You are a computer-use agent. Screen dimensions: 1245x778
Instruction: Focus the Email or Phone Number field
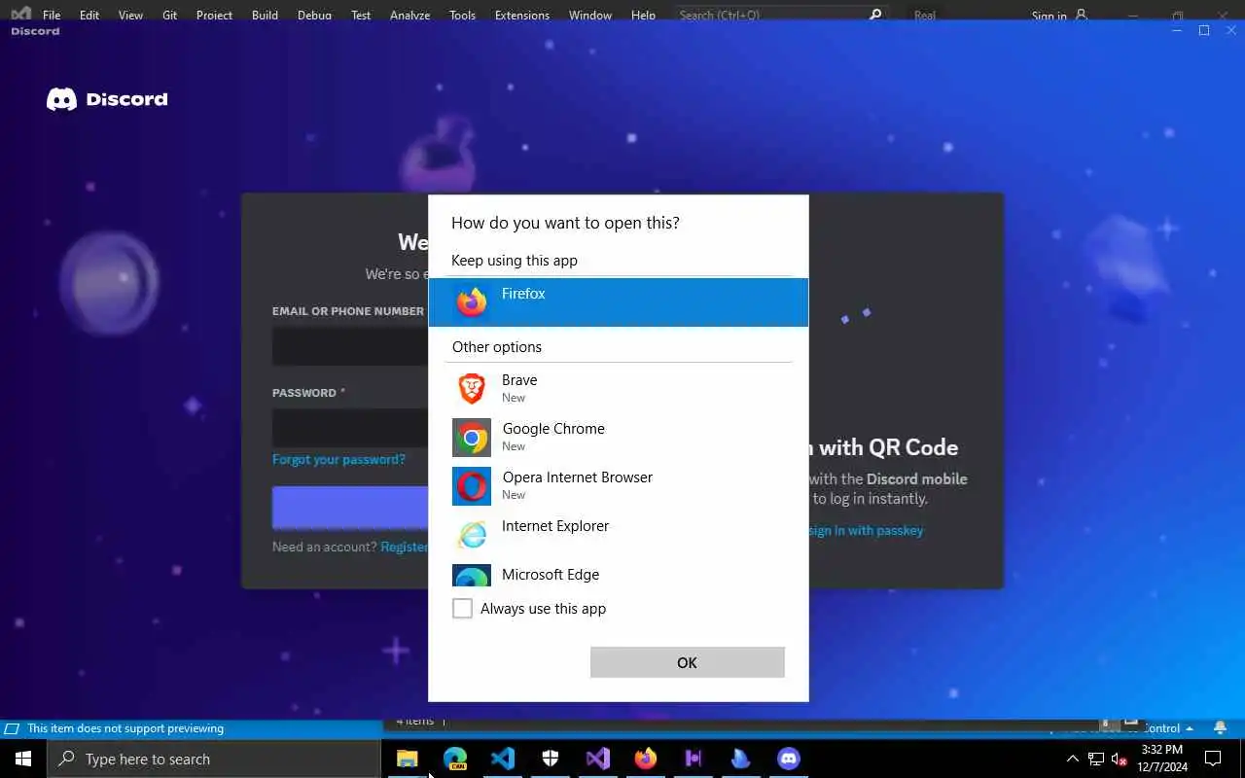click(350, 346)
